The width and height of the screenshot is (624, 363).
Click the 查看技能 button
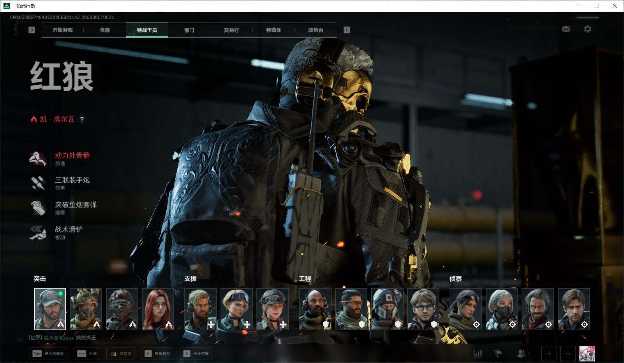click(x=158, y=354)
